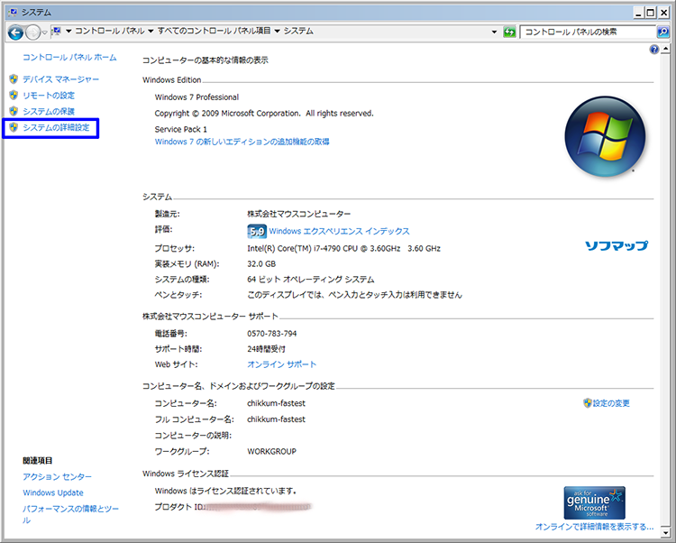Click the genuine Microsoft software badge
Image resolution: width=676 pixels, height=543 pixels.
tap(594, 502)
